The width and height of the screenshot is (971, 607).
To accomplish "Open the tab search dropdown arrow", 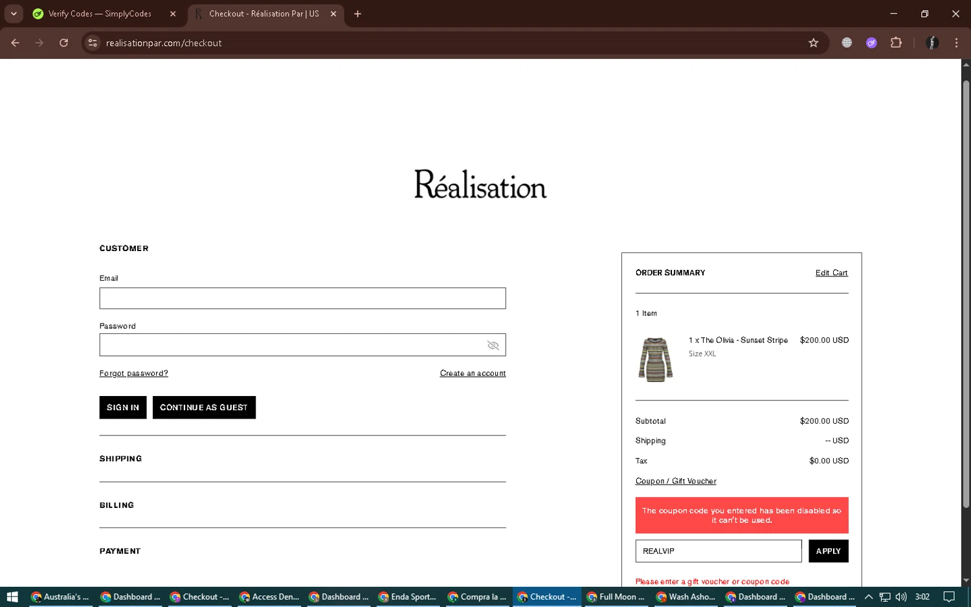I will (x=14, y=14).
